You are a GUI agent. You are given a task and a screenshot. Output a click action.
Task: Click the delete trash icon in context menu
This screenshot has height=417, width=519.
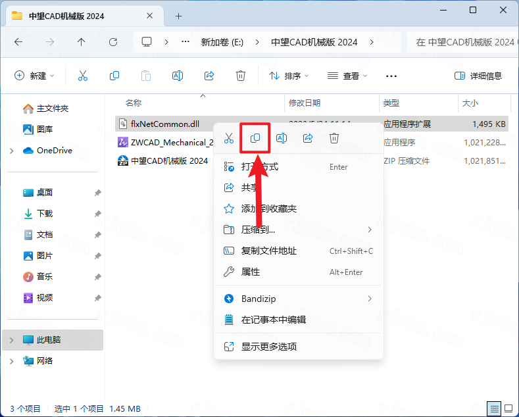[x=334, y=138]
